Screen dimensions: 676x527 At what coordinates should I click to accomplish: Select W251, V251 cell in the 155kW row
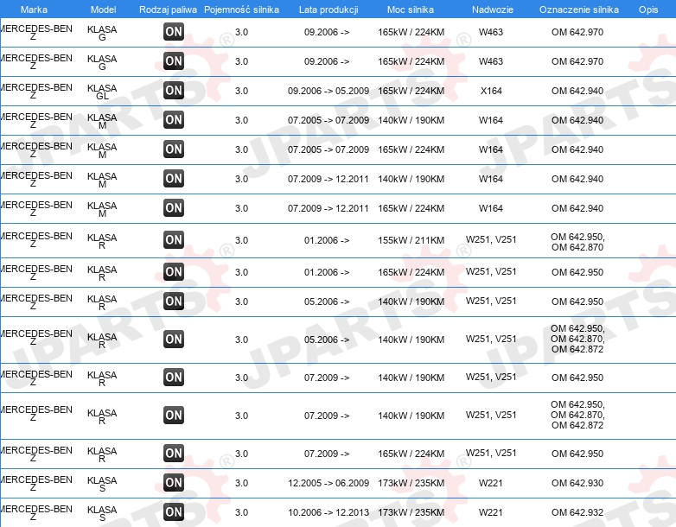491,239
